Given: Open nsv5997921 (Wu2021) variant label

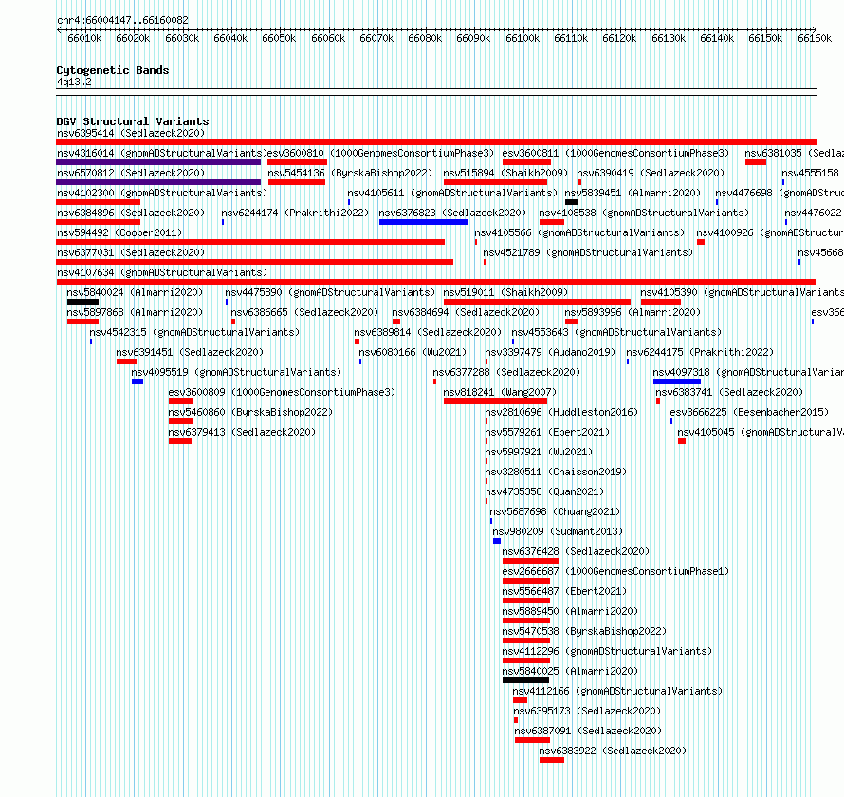Looking at the screenshot, I should click(539, 452).
